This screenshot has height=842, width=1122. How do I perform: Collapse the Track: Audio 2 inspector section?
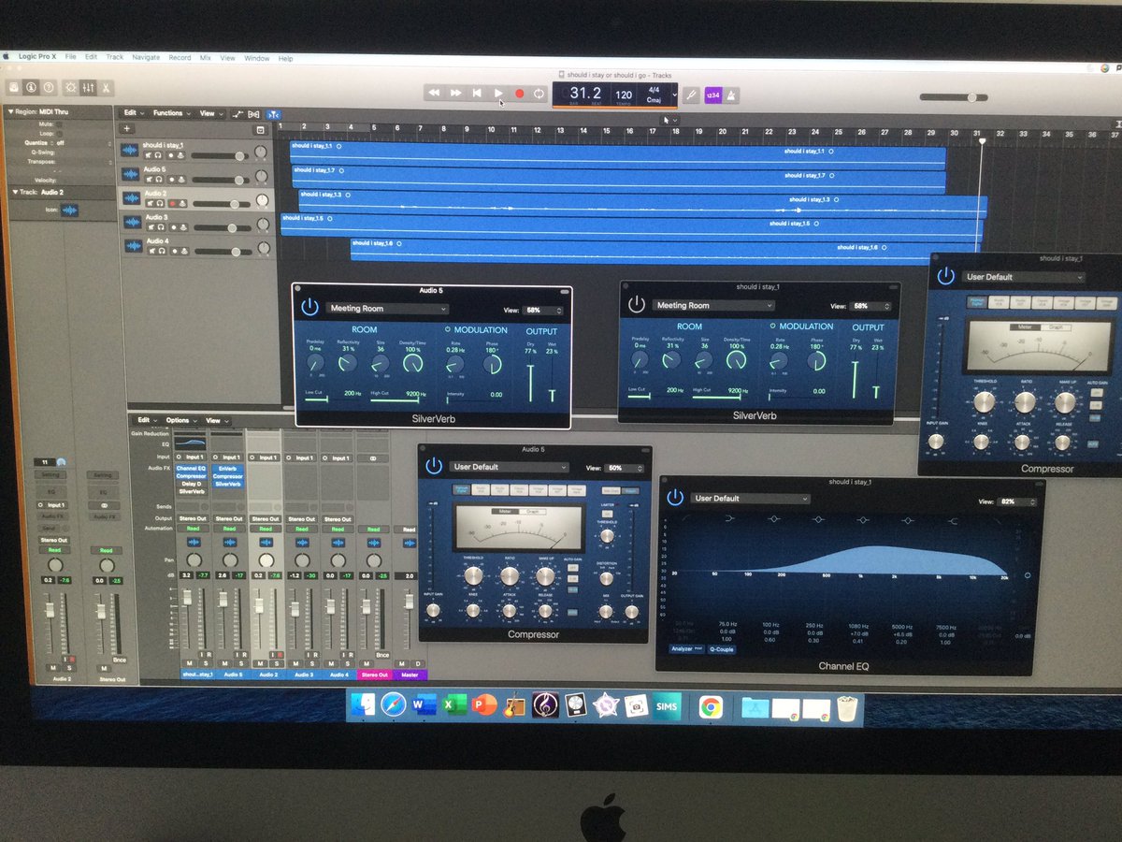15,192
